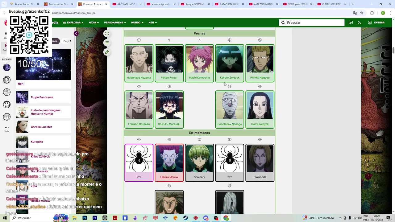Open volume control in system tray
Viewport: 395px width, 222px height.
click(360, 218)
